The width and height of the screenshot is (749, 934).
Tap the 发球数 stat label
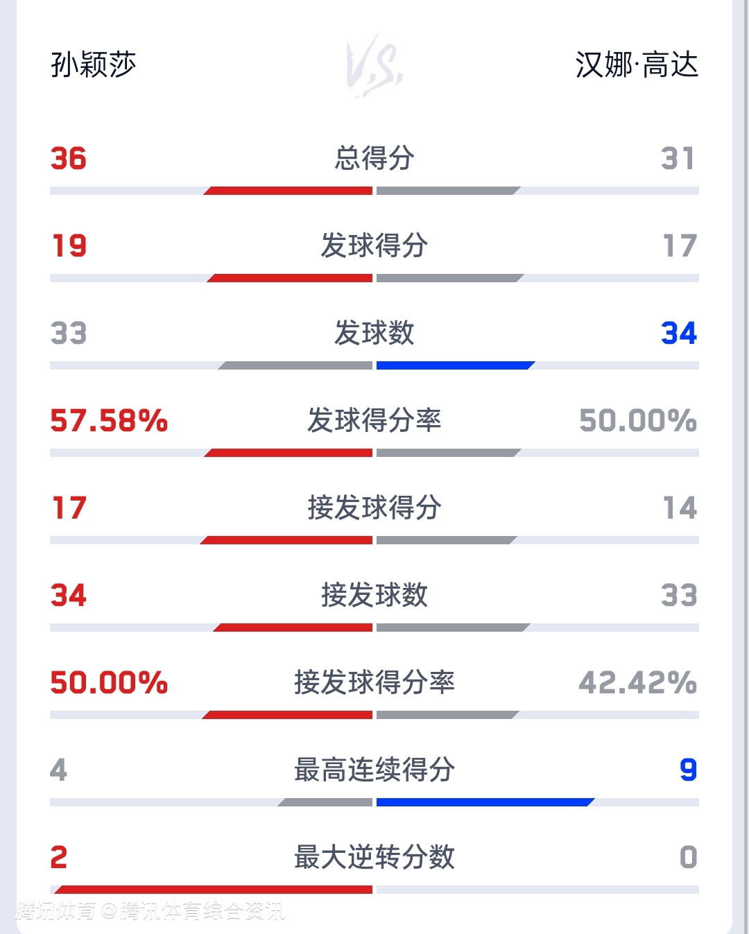click(374, 333)
